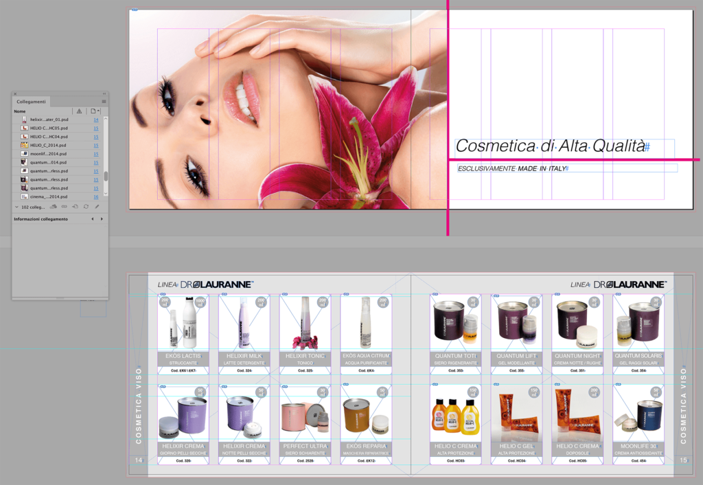Sort links by page column icon
This screenshot has height=485, width=703.
[93, 111]
